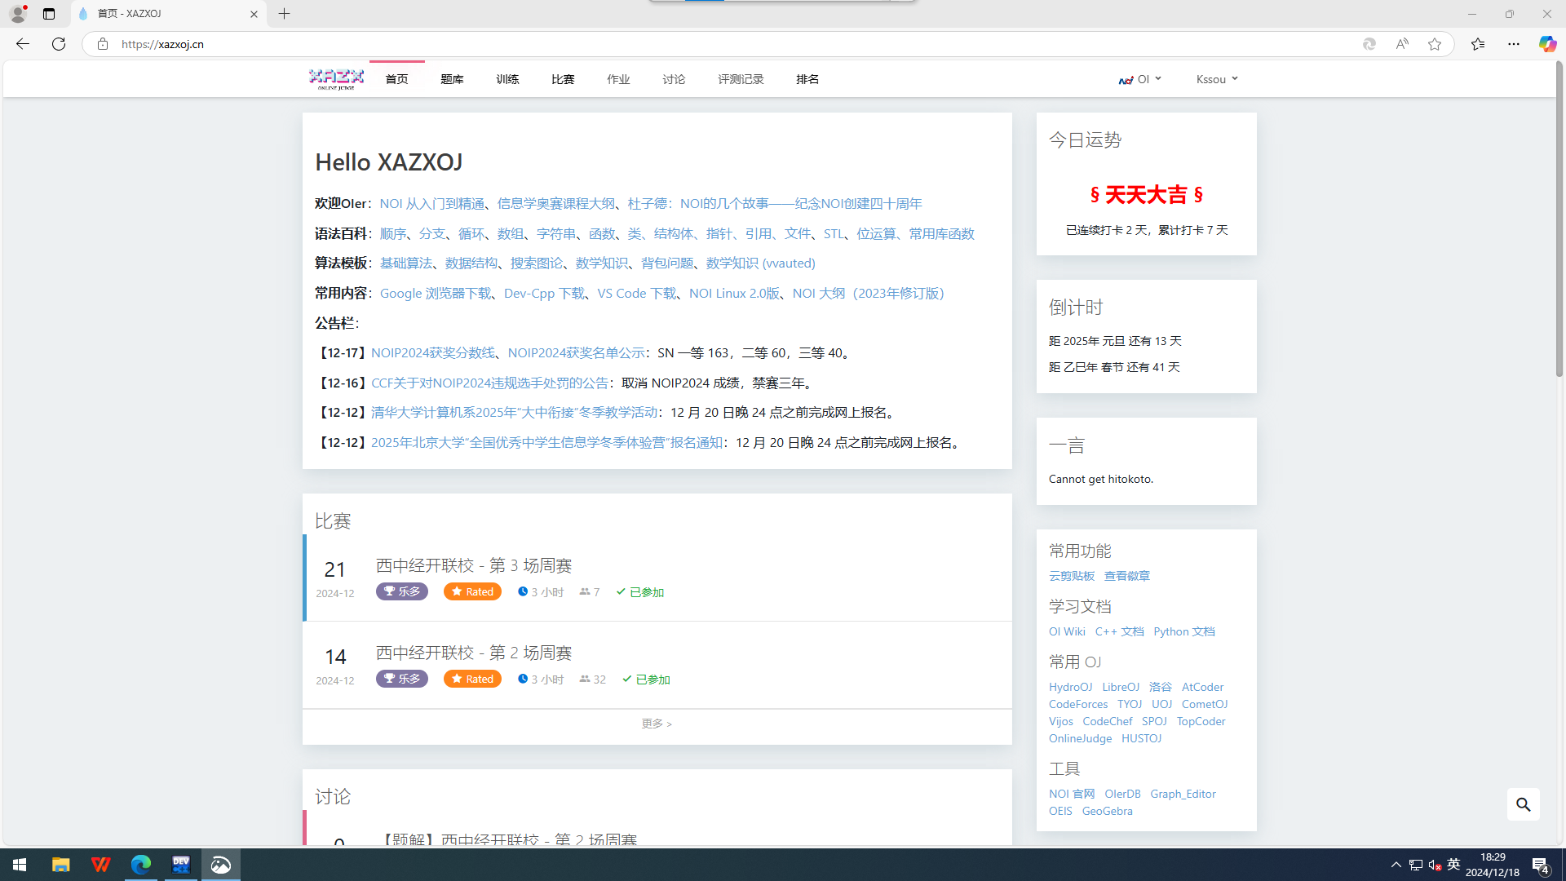The image size is (1566, 881).
Task: Click the XAZX Online Judge logo
Action: tap(336, 79)
